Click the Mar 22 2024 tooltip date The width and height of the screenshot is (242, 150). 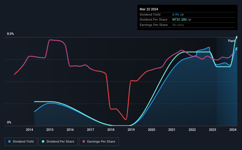[x=149, y=9]
